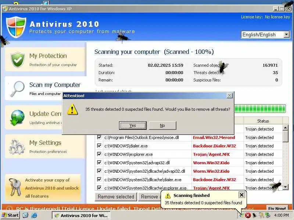Uncheck c:\WINDOWS\dialer.exe checkbox
The height and width of the screenshot is (220, 294).
99,146
